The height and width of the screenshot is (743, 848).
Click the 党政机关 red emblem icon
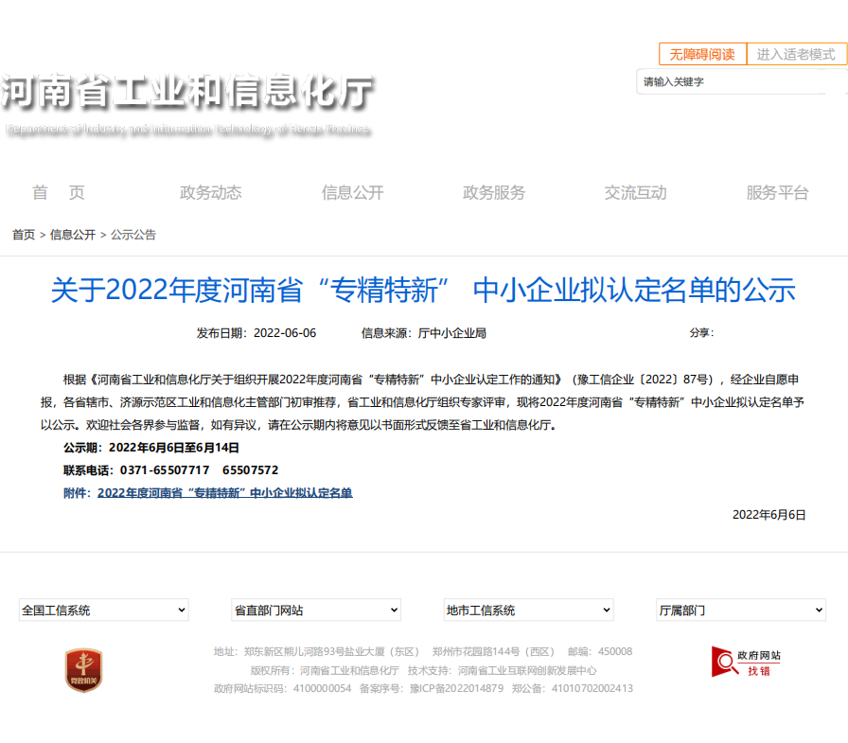[83, 670]
